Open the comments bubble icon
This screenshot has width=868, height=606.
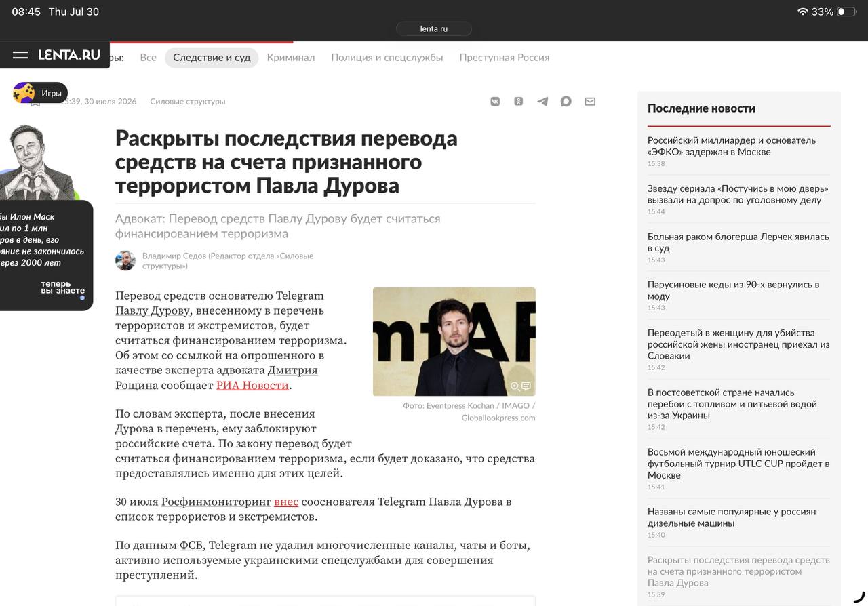pos(566,102)
